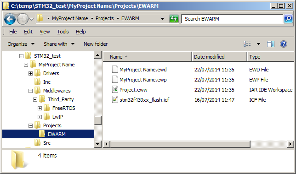Open the File menu
296x174 pixels.
coord(13,32)
